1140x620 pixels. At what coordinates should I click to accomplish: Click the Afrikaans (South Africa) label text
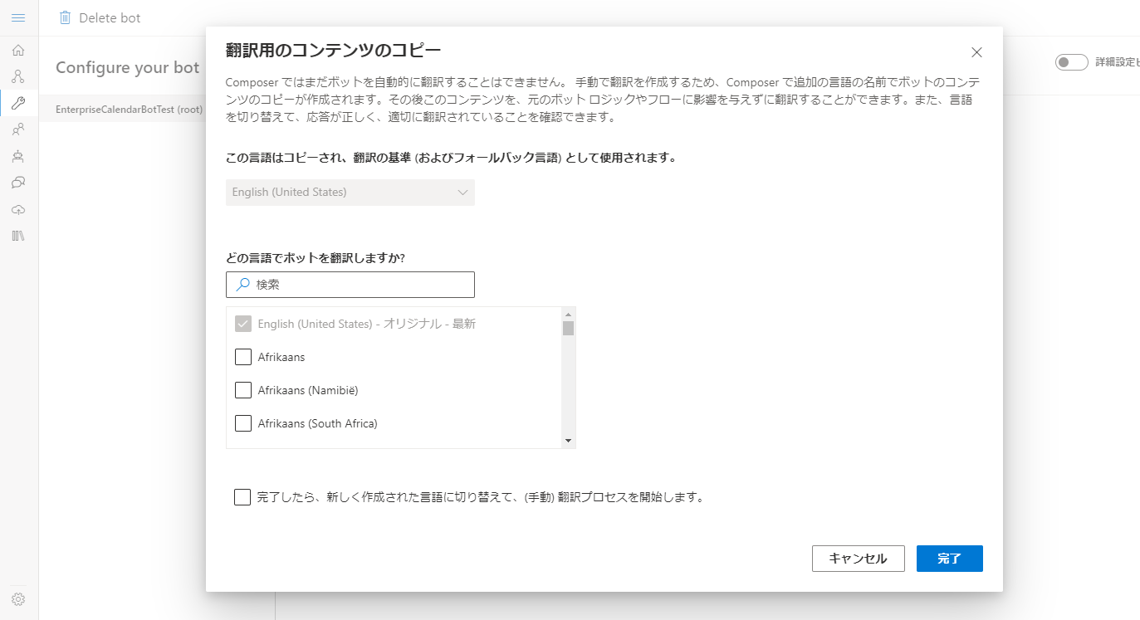[318, 423]
